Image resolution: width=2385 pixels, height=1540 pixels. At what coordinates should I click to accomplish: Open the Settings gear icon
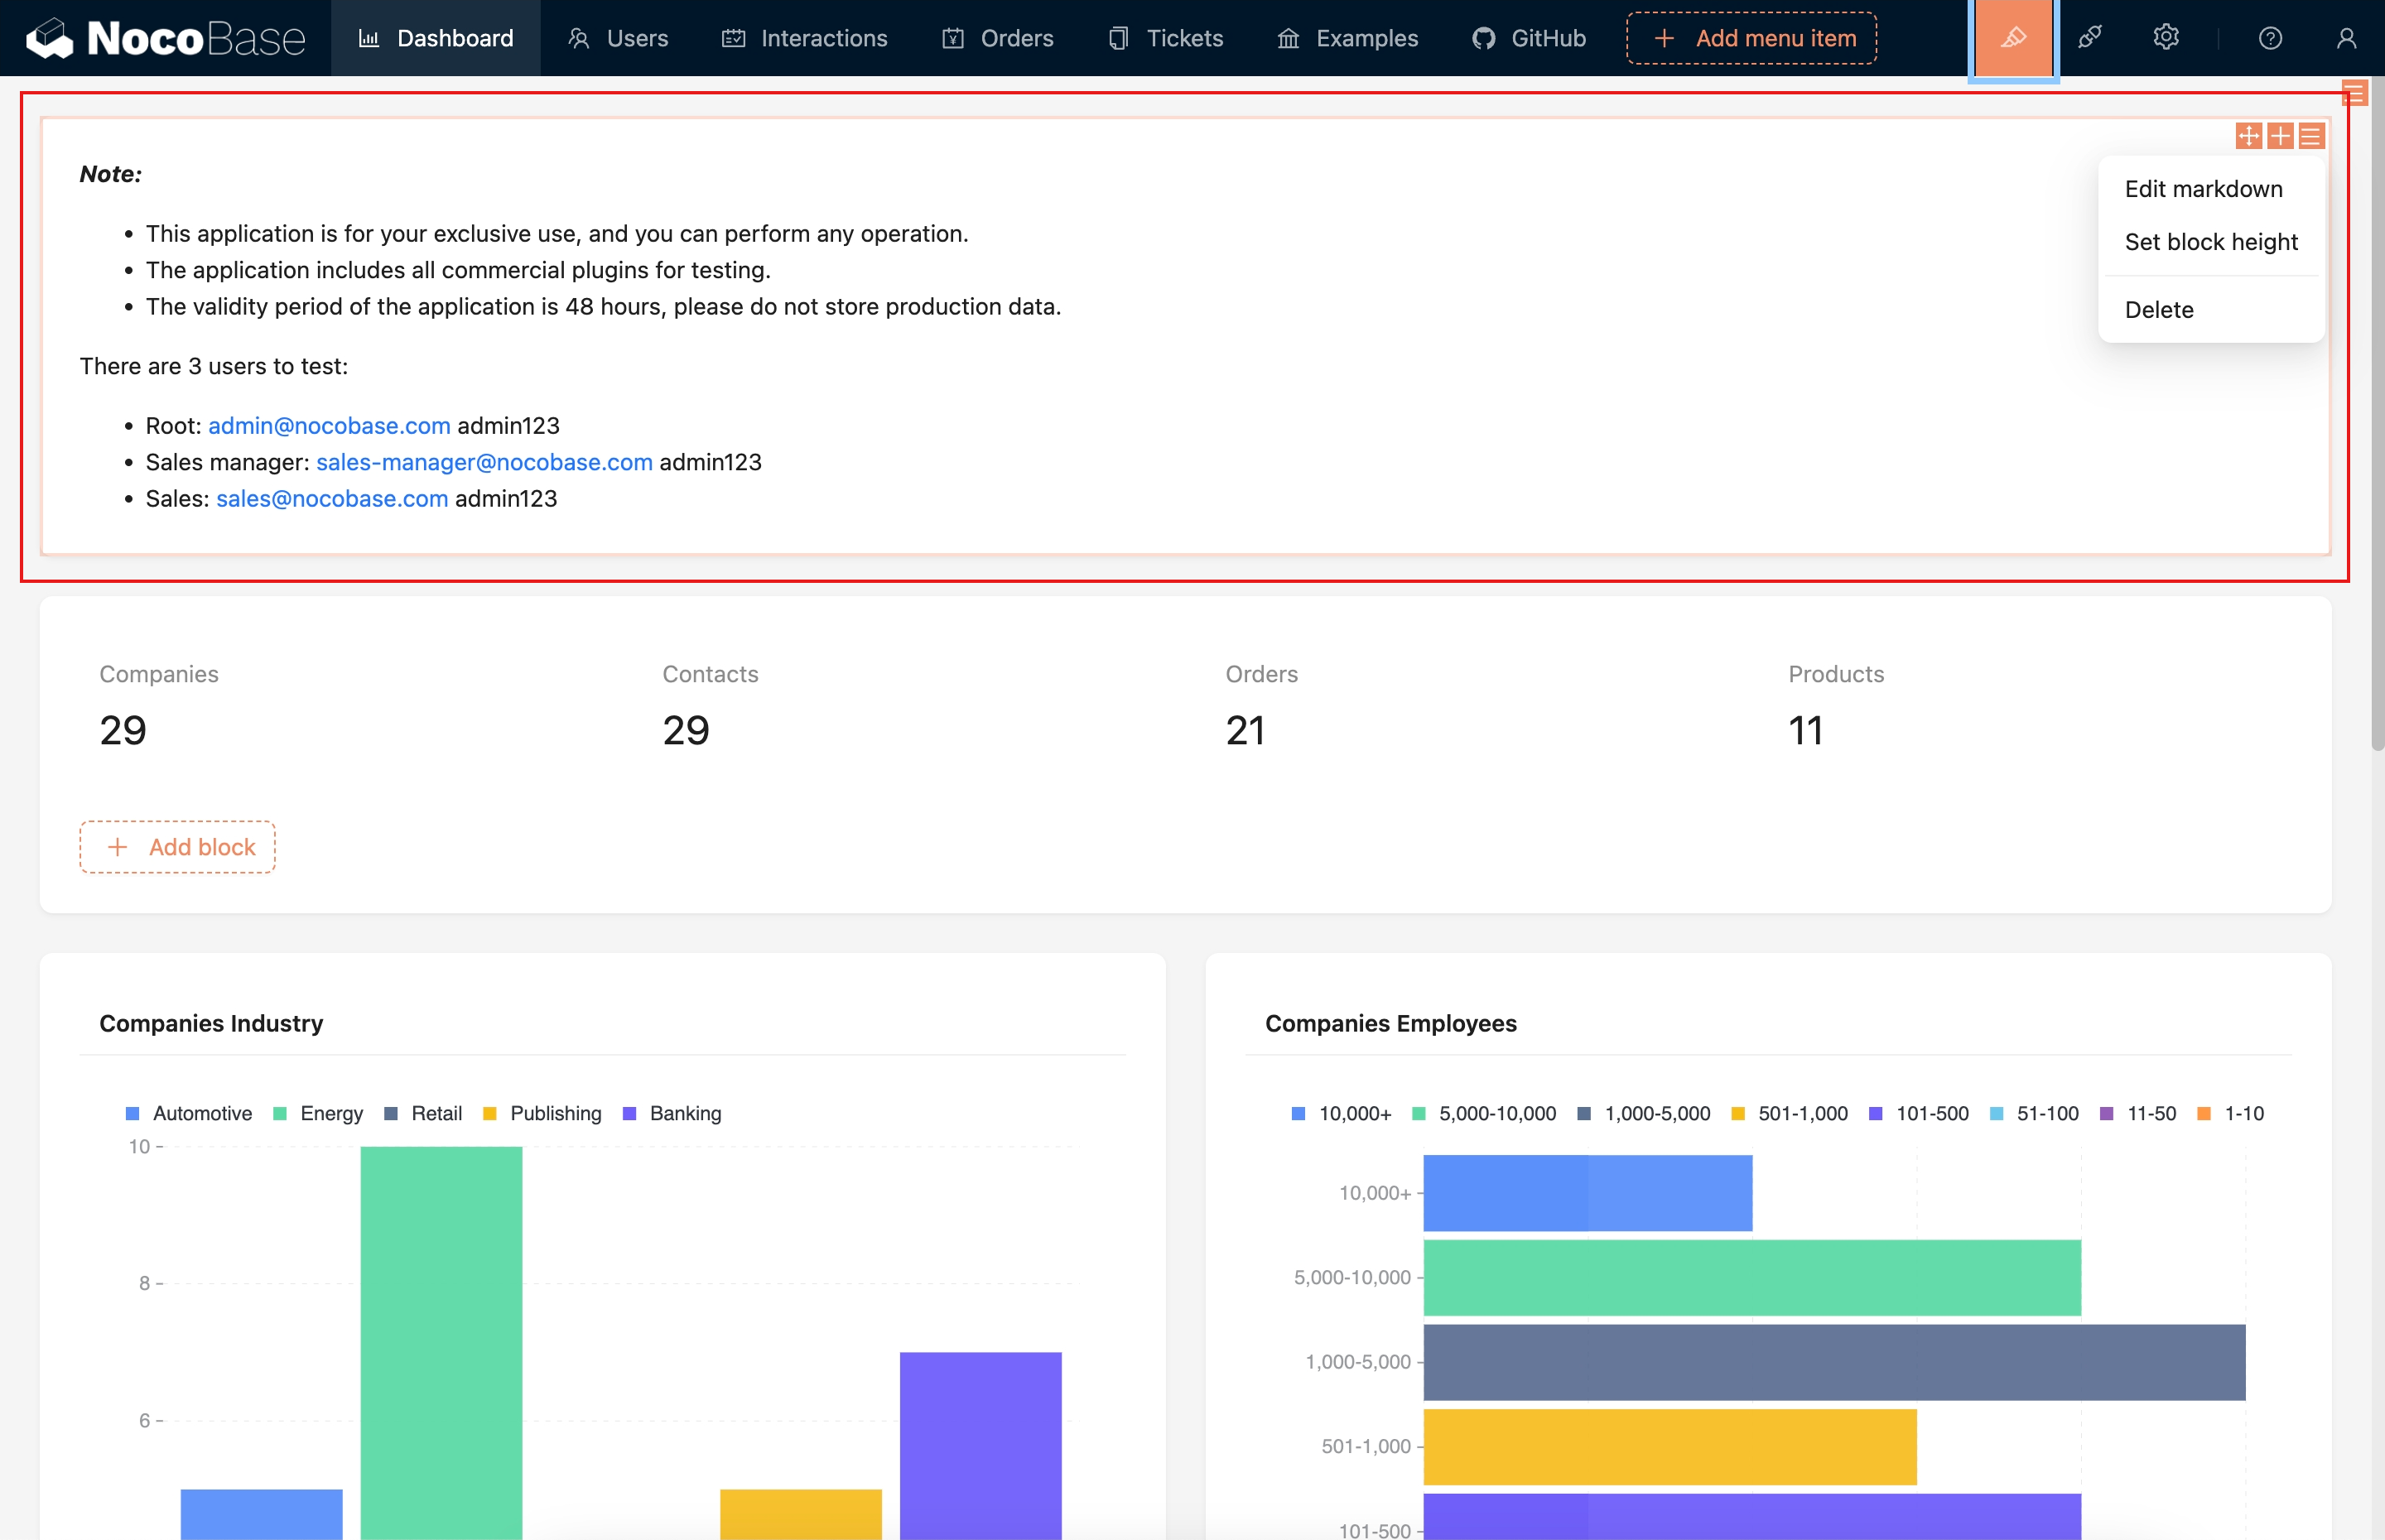coord(2166,38)
